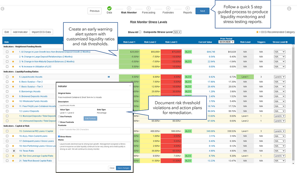This screenshot has height=173, width=297.
Task: Select the Risk Monitor step label
Action: pos(129,12)
